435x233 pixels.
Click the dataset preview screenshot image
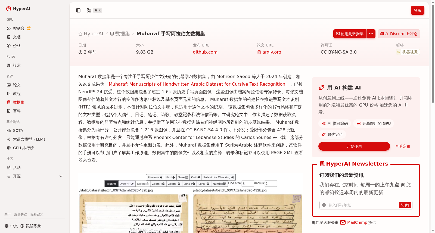191,203
